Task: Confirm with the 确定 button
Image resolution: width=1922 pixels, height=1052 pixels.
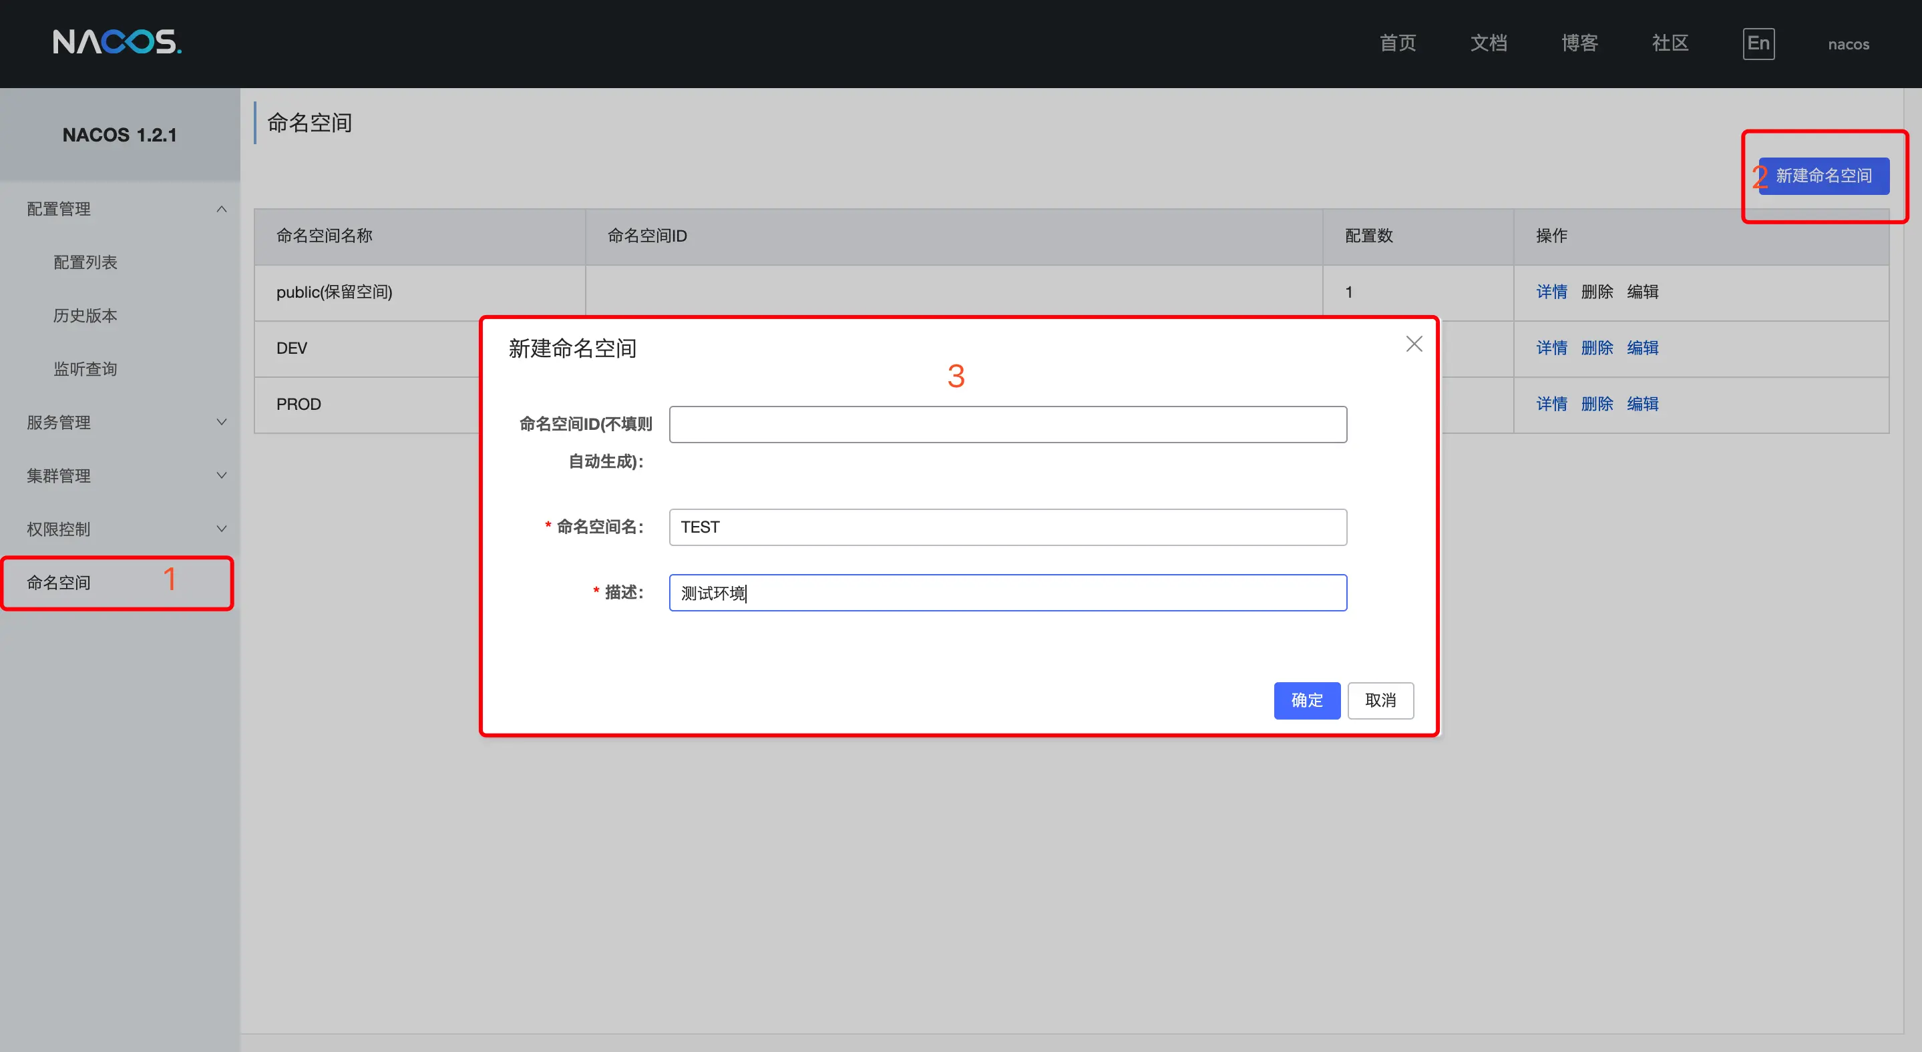Action: 1306,700
